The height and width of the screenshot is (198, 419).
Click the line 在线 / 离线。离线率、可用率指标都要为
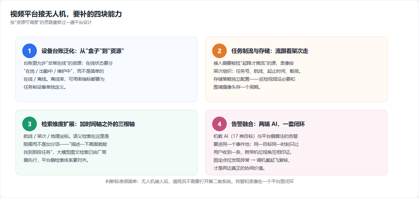(x=64, y=79)
